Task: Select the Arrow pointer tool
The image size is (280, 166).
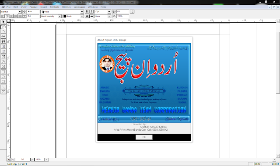Action: coord(3,22)
